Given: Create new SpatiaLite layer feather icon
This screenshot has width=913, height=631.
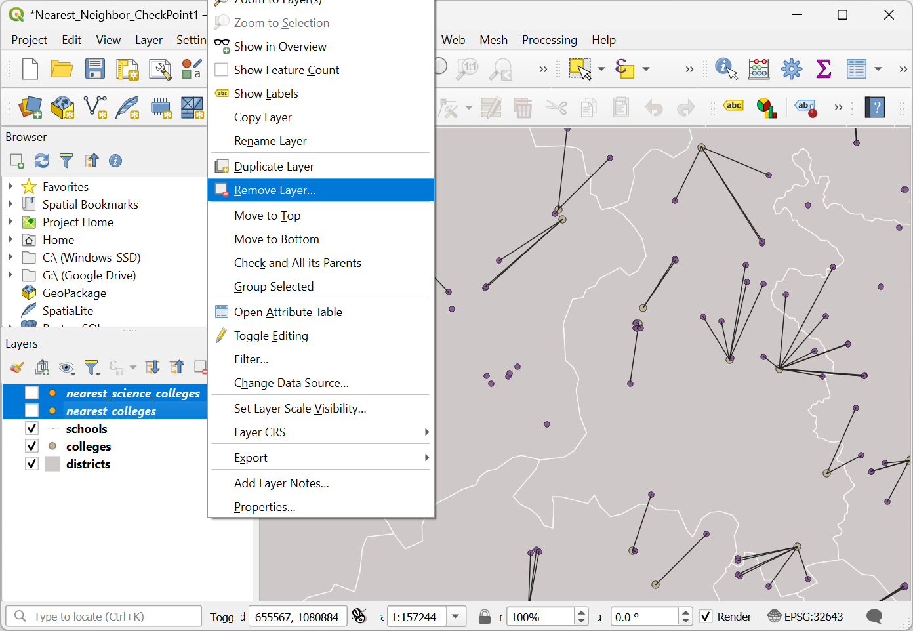Looking at the screenshot, I should [127, 108].
